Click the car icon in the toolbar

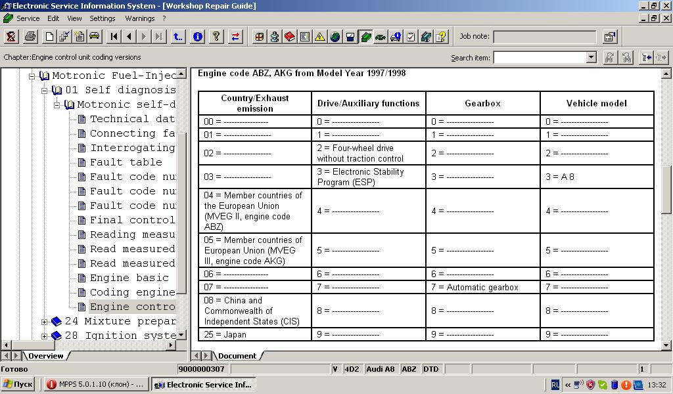[x=94, y=37]
